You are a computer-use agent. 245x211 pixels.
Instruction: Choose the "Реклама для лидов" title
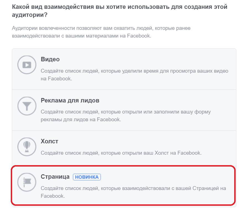point(70,101)
